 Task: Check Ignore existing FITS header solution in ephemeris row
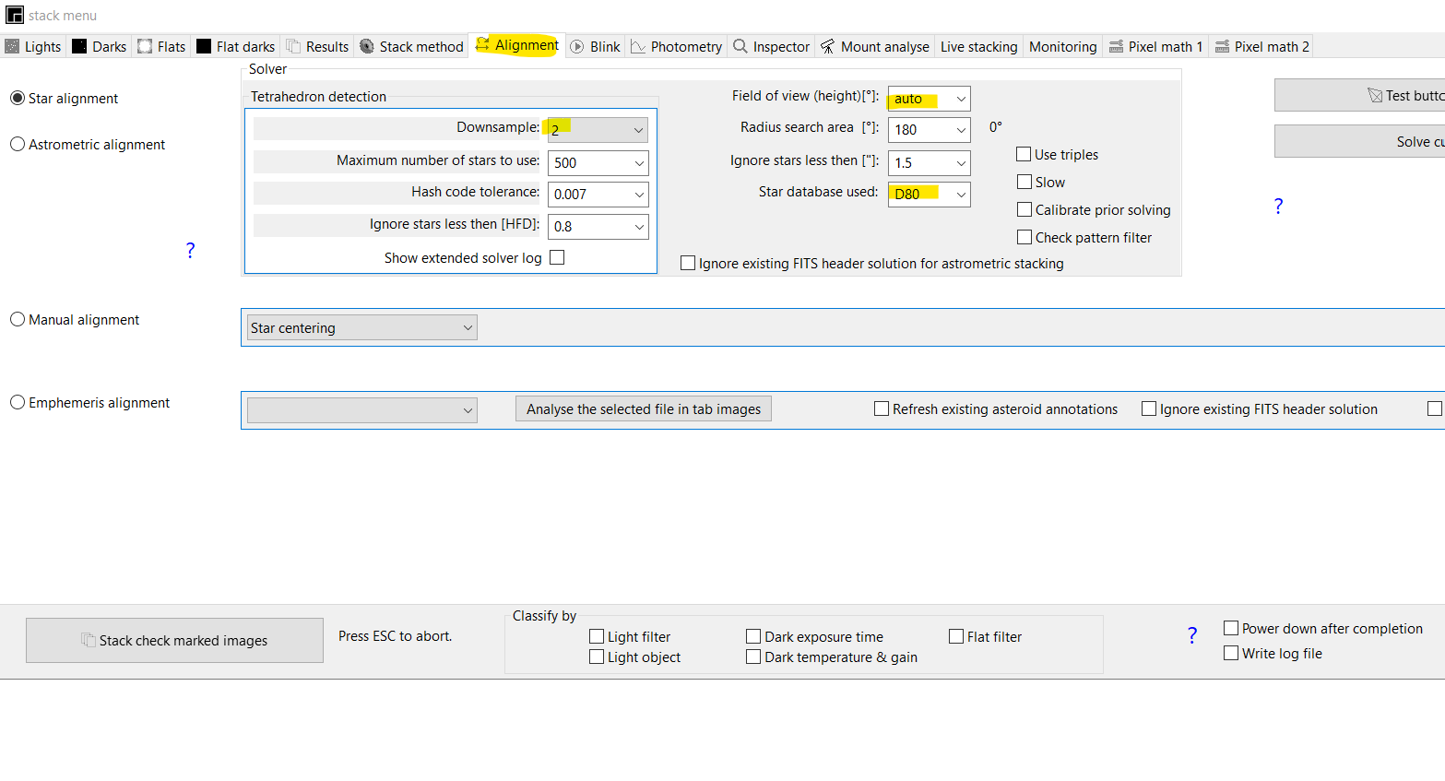point(1149,408)
